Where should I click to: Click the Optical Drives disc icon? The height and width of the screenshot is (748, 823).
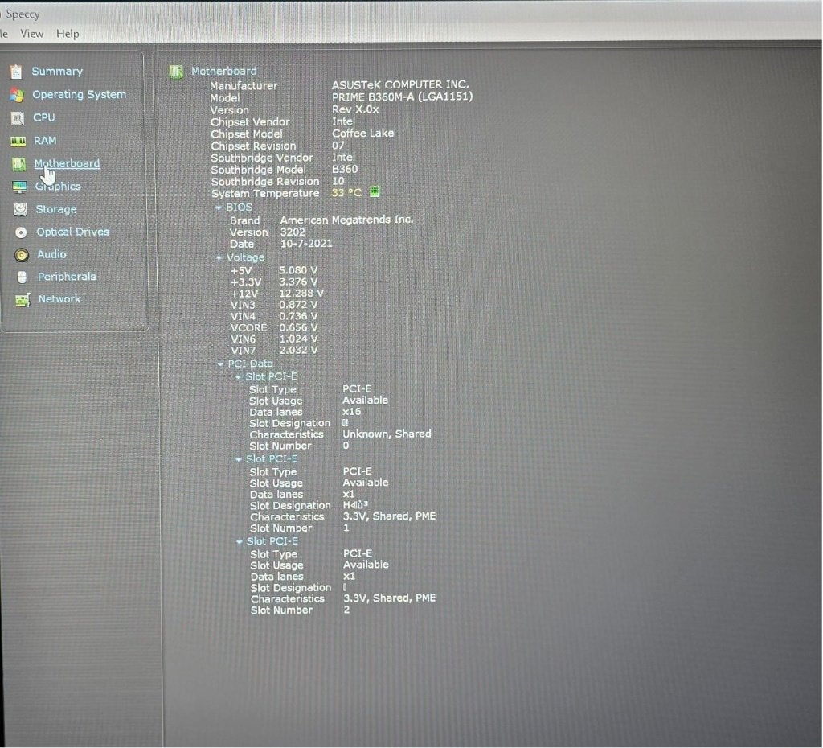coord(21,232)
